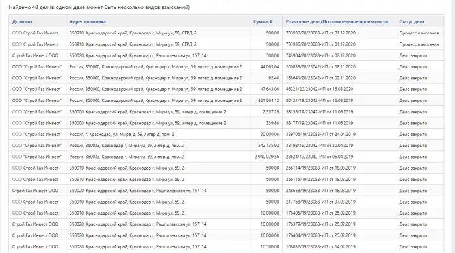Click the sum 47 643,00 cell
This screenshot has width=455, height=253.
tap(266, 90)
